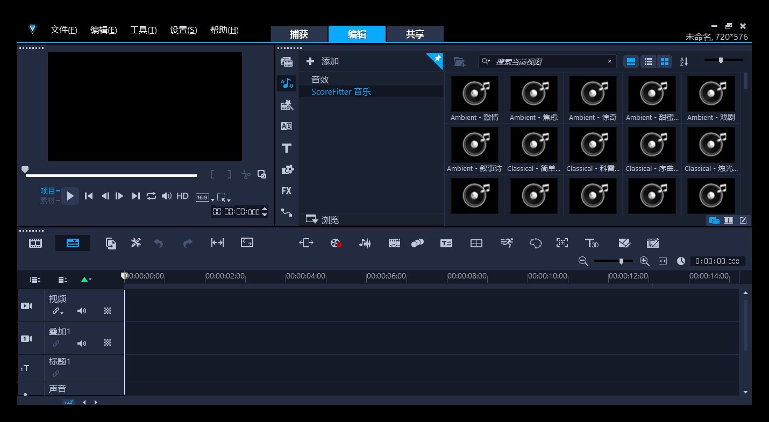Switch to the 共享 tab
The height and width of the screenshot is (422, 769).
click(415, 34)
